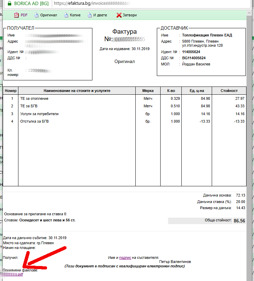Click the red X Затвори icon
This screenshot has height=281, width=254.
(119, 15)
